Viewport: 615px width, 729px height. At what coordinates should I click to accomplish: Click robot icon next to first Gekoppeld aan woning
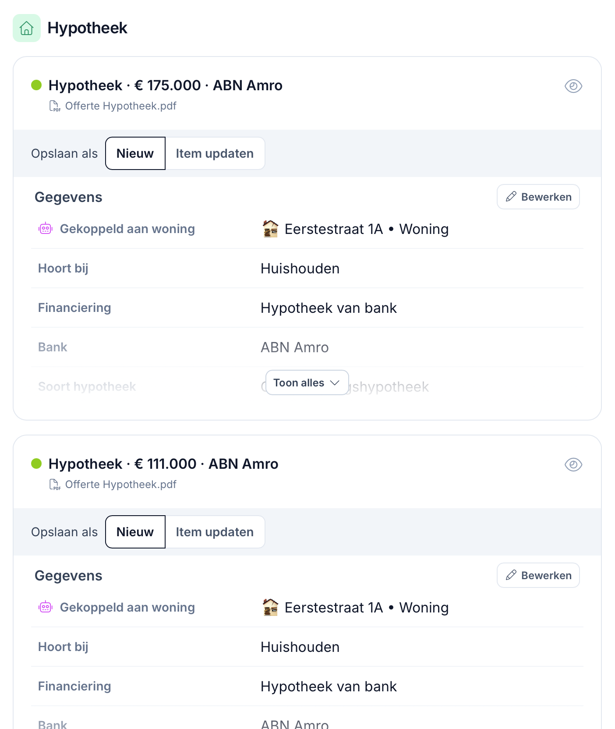(x=46, y=229)
